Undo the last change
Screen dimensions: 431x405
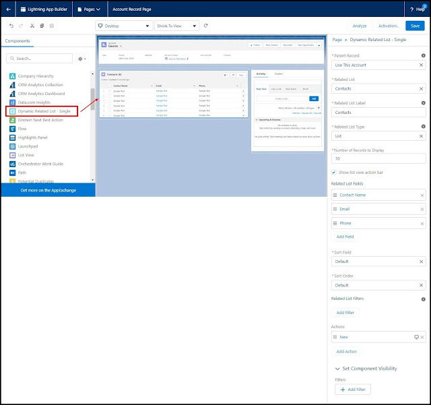11,26
